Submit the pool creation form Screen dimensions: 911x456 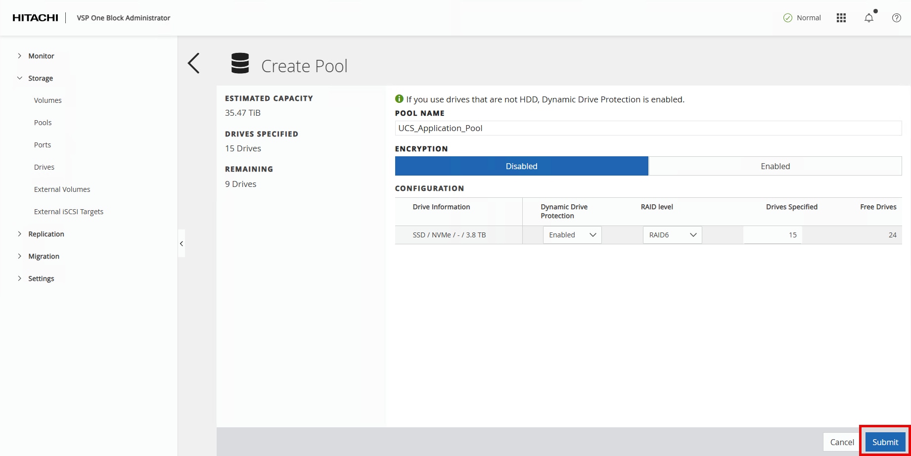(885, 442)
